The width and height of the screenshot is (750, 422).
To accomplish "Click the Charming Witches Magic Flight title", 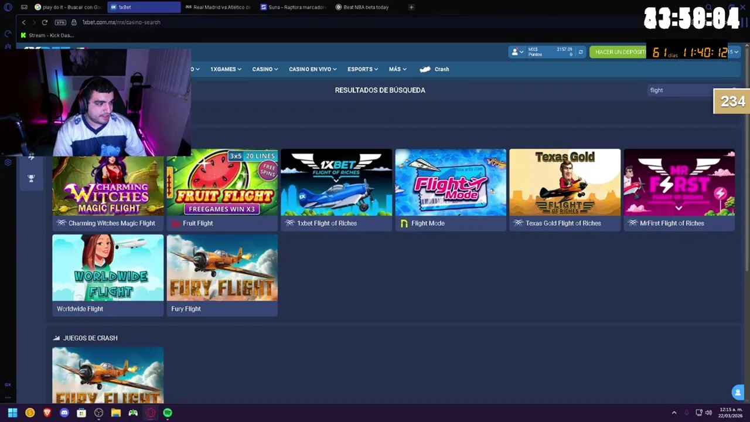I will 111,223.
